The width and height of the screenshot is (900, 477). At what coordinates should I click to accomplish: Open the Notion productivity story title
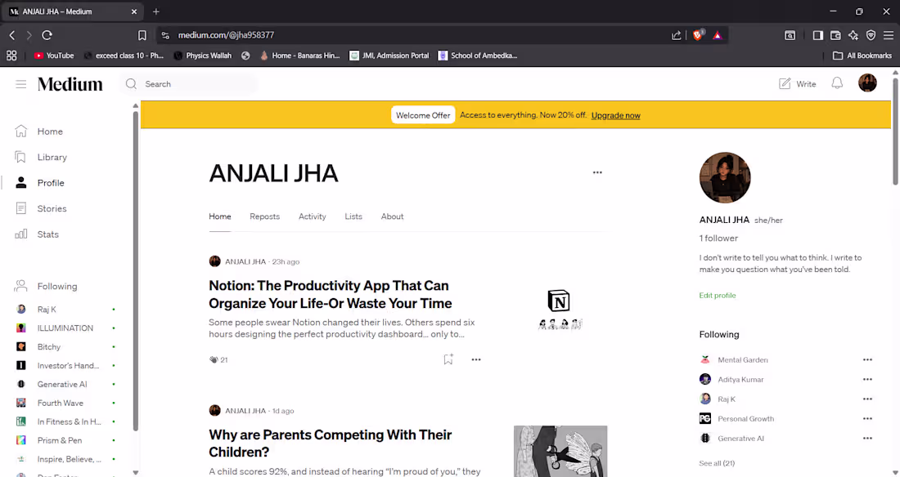[x=330, y=294]
